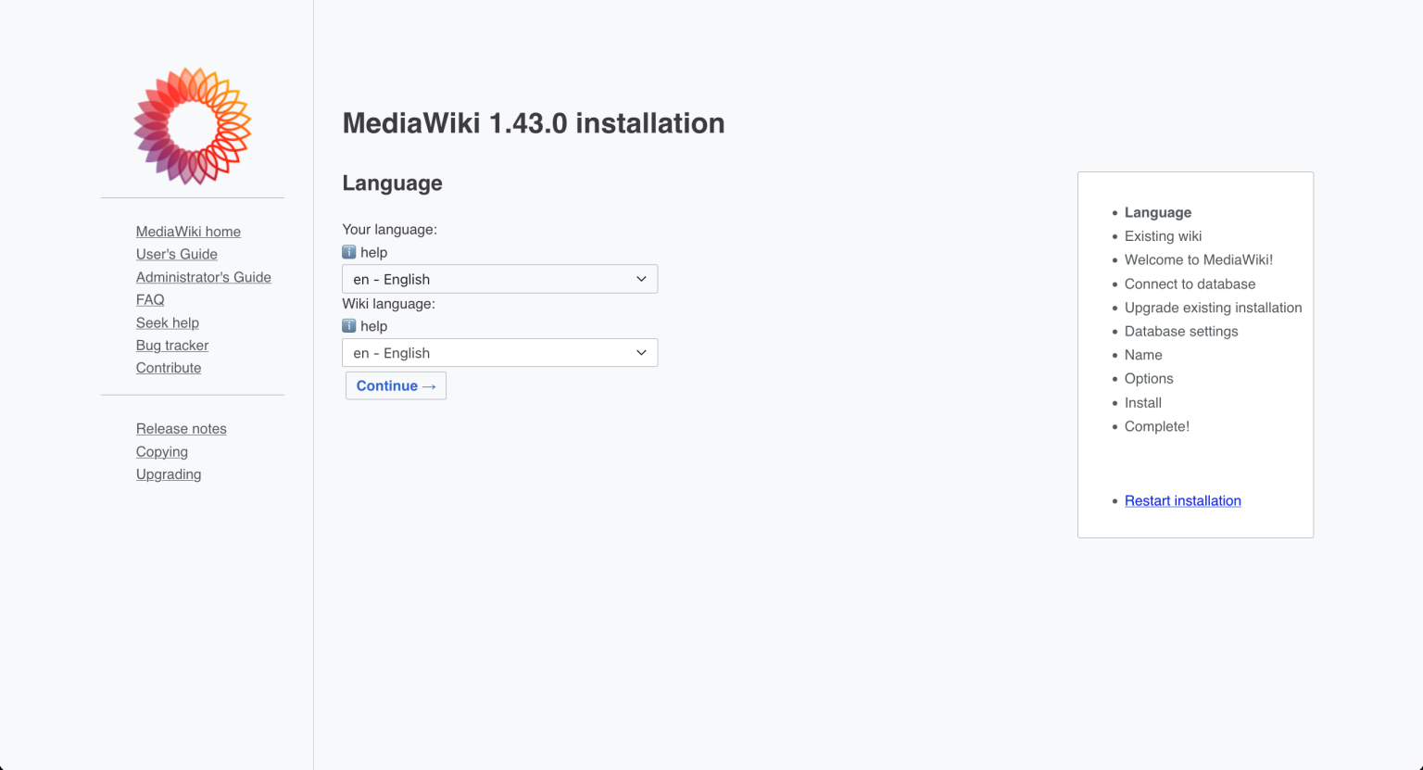Viewport: 1423px width, 770px height.
Task: Open the Upgrading page
Action: (169, 473)
